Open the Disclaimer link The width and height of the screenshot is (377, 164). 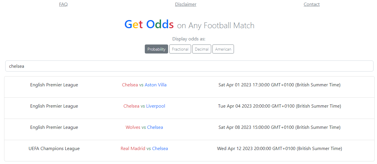(186, 4)
